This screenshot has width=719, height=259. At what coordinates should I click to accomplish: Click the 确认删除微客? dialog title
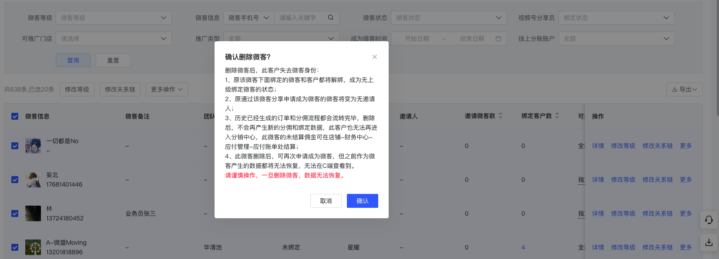[x=248, y=57]
